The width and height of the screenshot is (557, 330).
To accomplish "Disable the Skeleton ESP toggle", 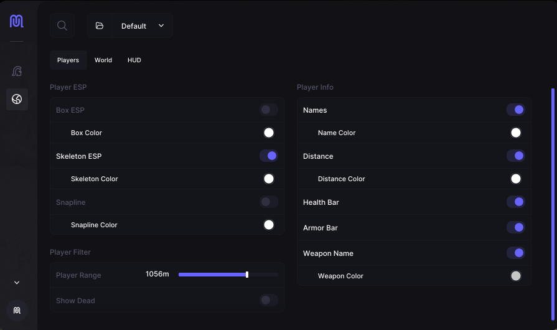I will pyautogui.click(x=268, y=156).
